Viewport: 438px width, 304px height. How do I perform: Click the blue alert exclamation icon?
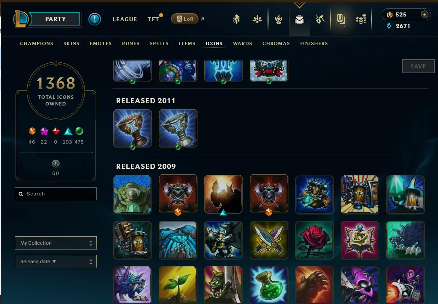coord(95,19)
